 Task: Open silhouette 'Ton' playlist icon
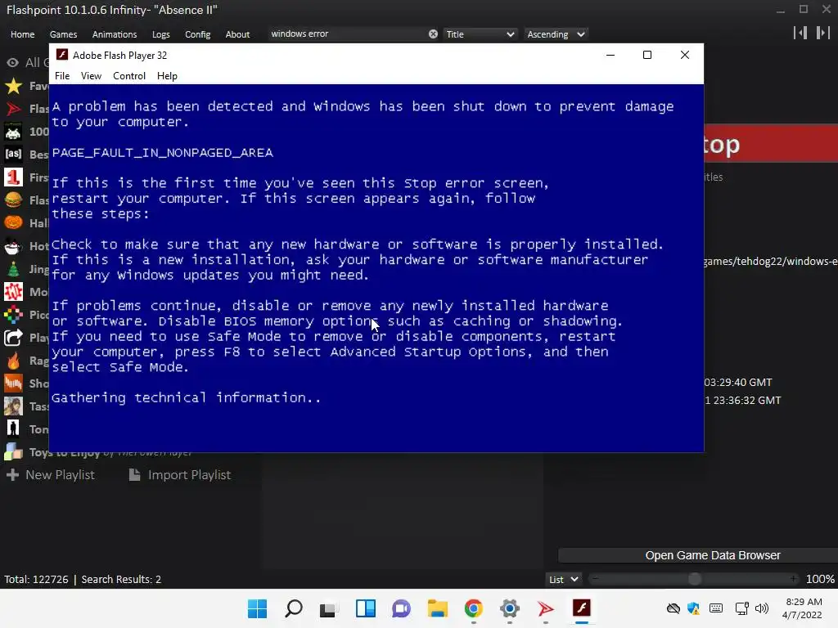(13, 428)
